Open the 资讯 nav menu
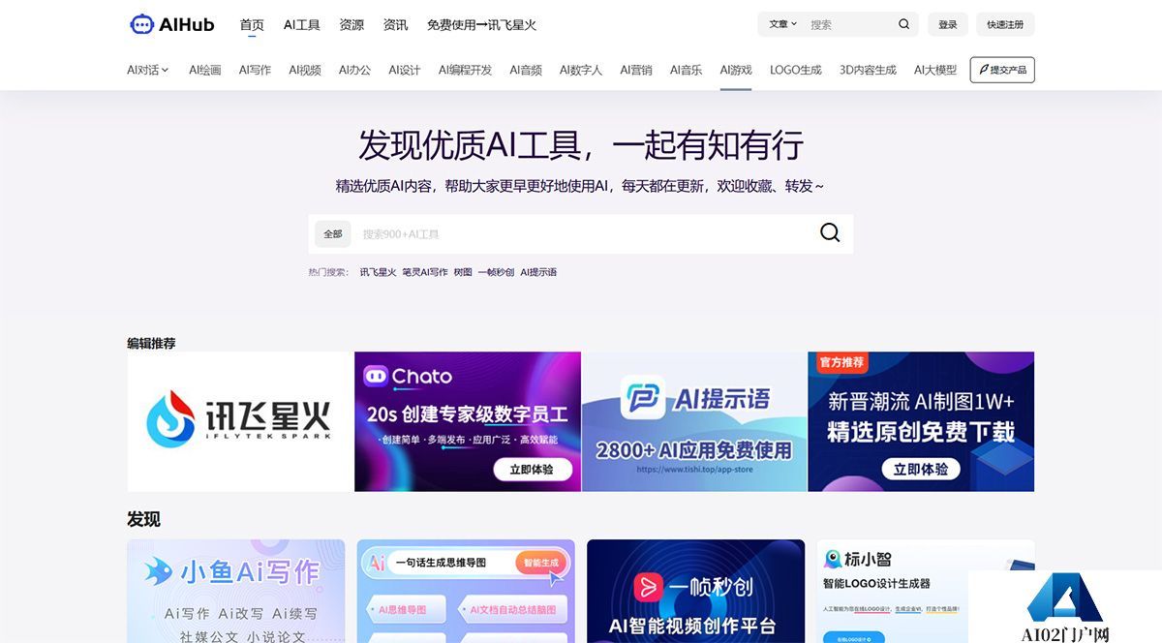Image resolution: width=1162 pixels, height=643 pixels. pos(395,25)
